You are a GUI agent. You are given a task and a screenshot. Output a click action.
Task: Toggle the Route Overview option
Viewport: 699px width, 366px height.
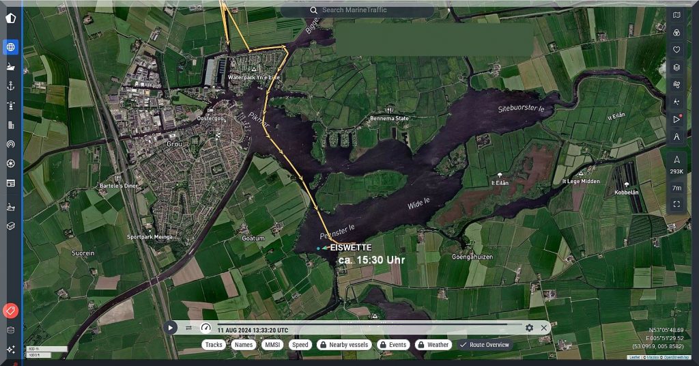pyautogui.click(x=485, y=345)
